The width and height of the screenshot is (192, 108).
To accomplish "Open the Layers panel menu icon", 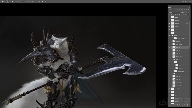I will (189, 7).
